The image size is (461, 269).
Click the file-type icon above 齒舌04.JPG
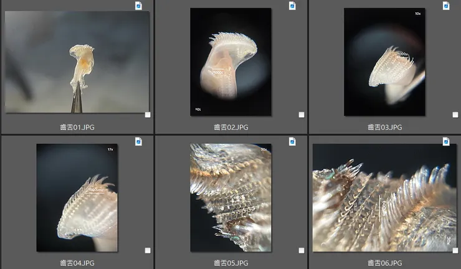138,141
